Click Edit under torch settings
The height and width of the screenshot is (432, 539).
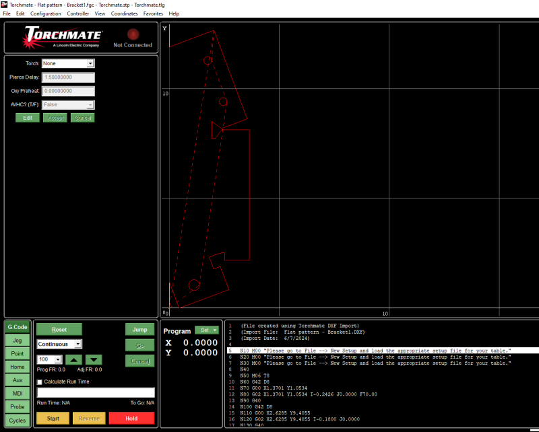(28, 118)
